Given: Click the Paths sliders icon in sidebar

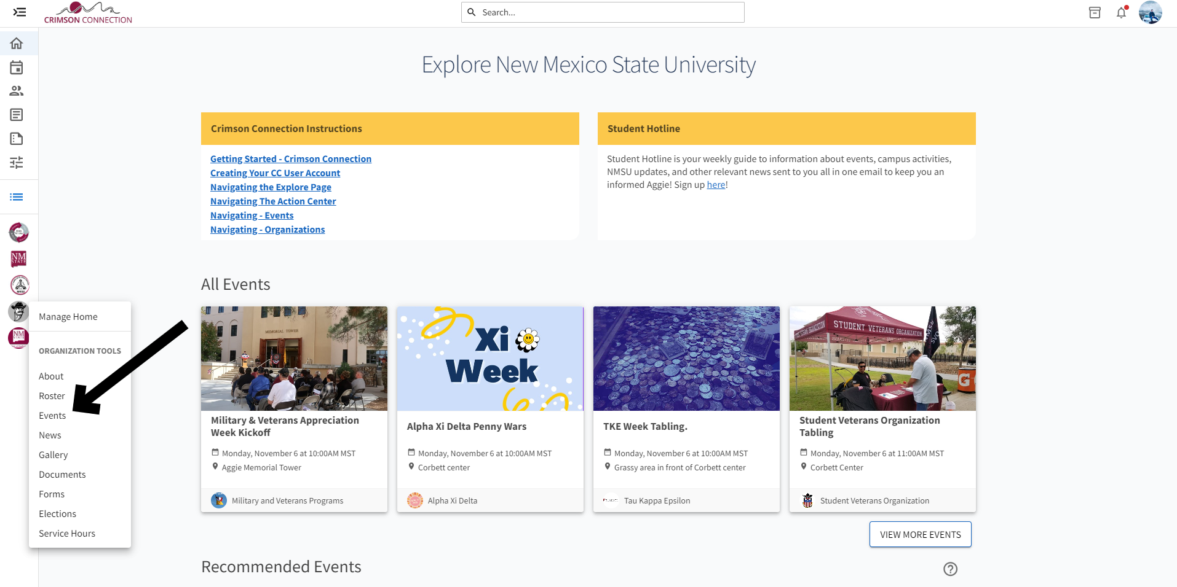Looking at the screenshot, I should (17, 162).
